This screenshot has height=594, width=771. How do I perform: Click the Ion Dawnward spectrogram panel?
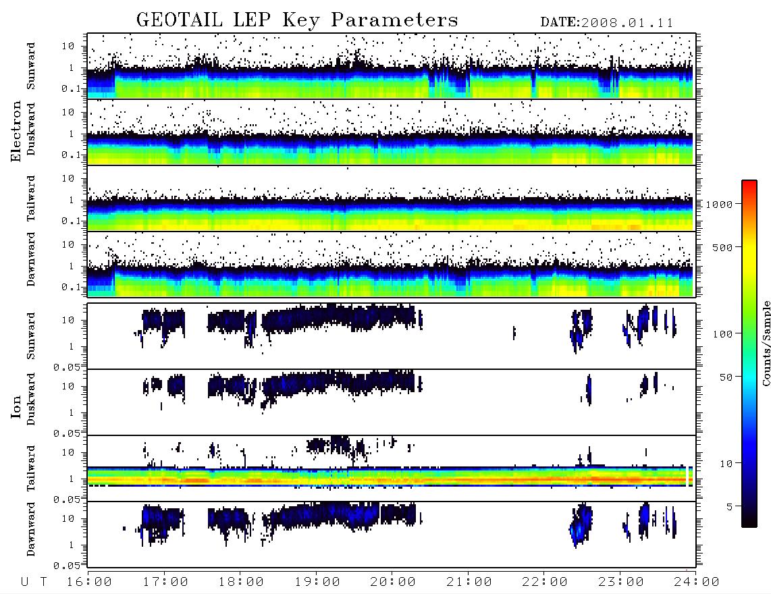point(392,534)
